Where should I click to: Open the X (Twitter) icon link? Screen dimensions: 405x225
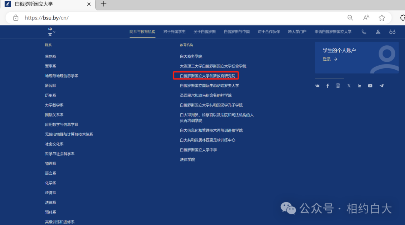click(349, 86)
